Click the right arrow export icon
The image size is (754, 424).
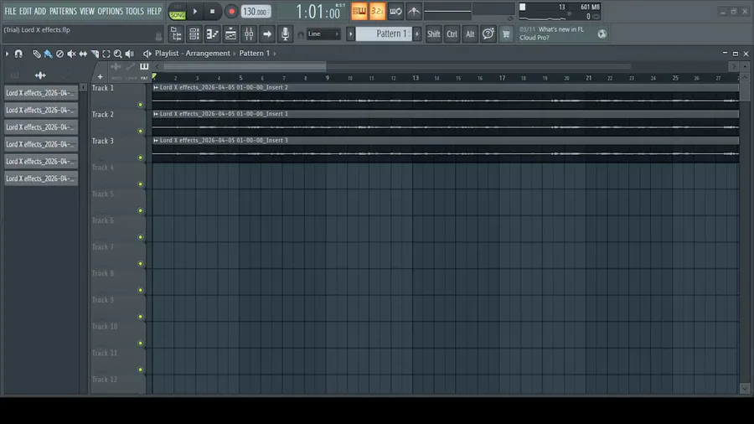point(267,34)
